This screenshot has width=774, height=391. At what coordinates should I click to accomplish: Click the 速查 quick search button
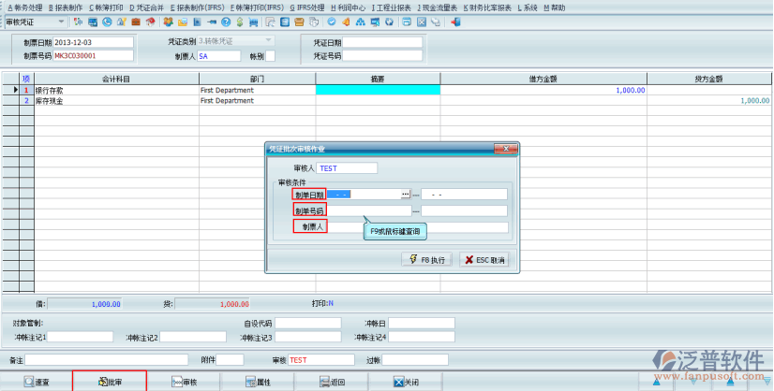click(37, 382)
